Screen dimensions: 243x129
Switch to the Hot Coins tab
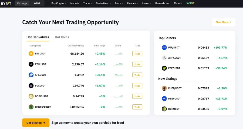[62, 37]
